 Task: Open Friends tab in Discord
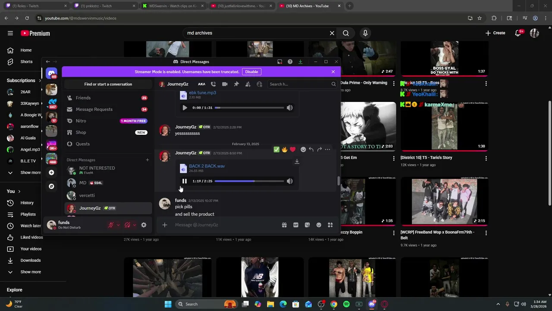click(108, 98)
